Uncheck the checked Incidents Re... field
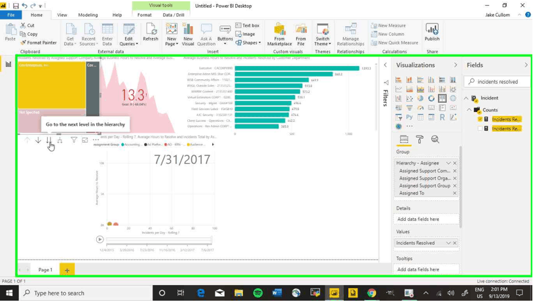Image resolution: width=533 pixels, height=302 pixels. 480,119
